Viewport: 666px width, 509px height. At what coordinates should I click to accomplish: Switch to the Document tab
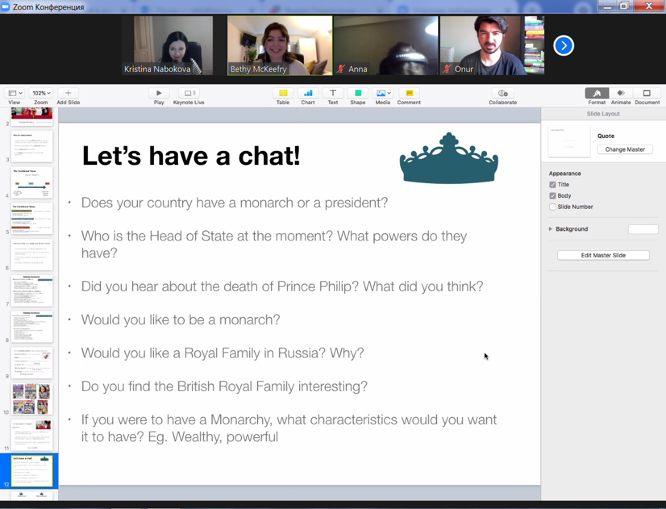647,93
